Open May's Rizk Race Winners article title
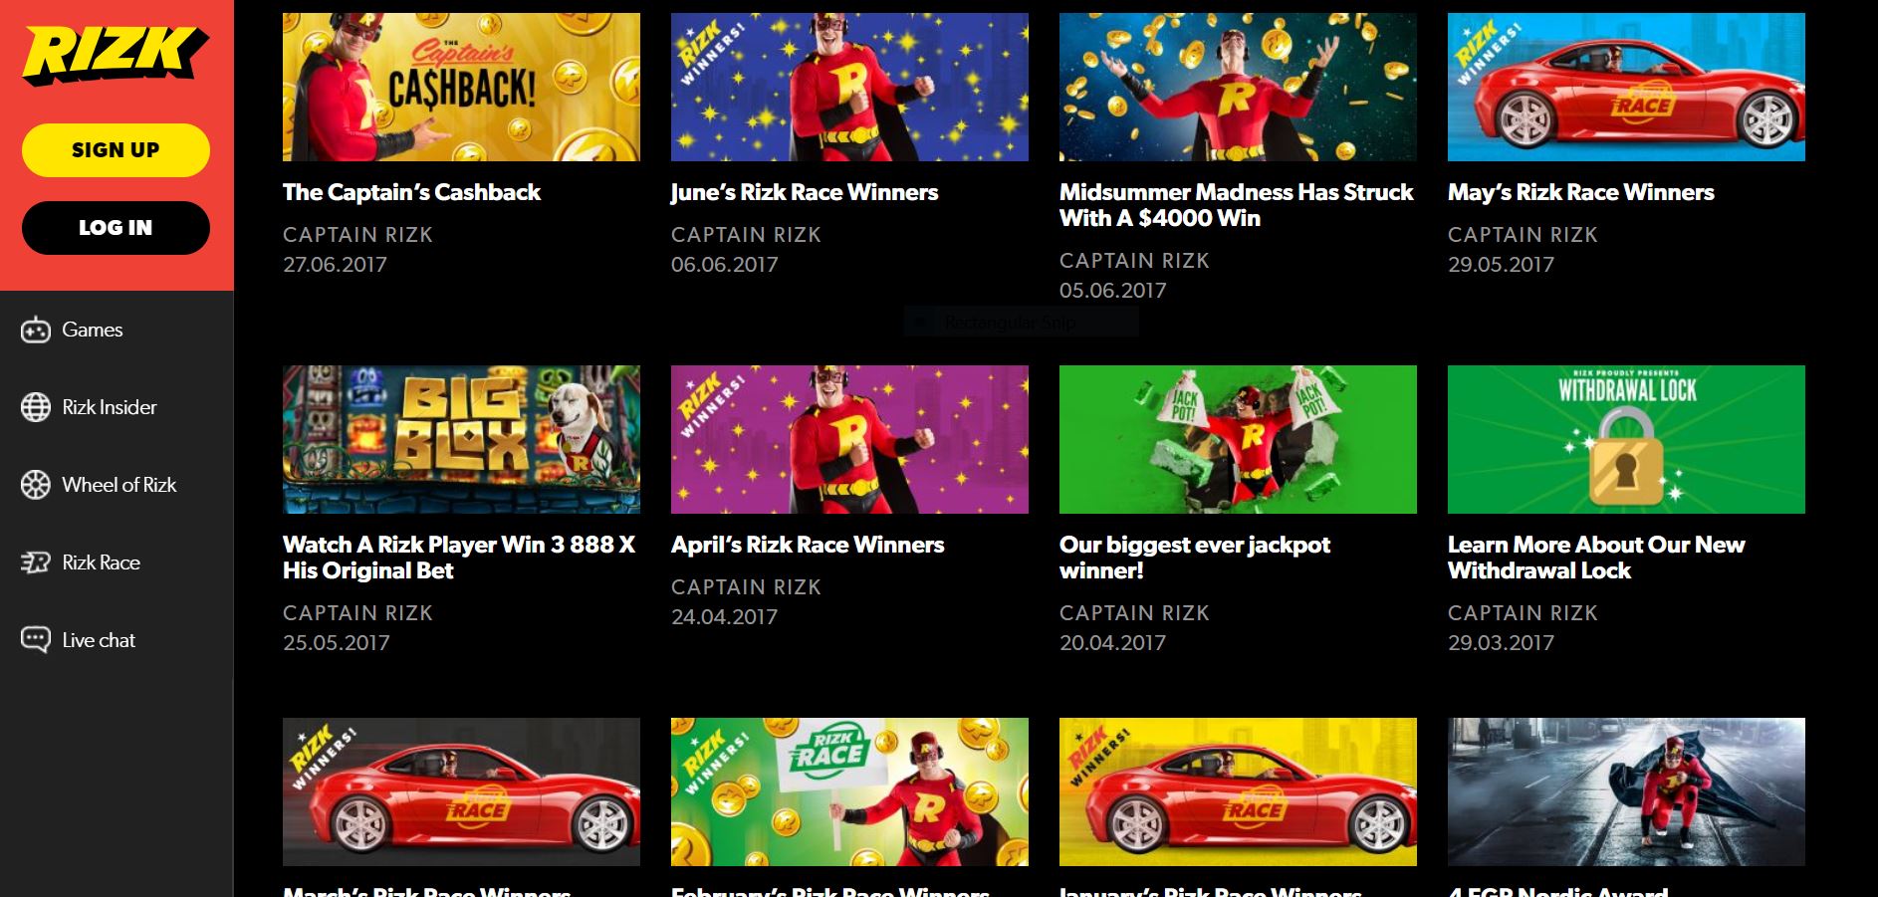The width and height of the screenshot is (1878, 897). tap(1581, 192)
